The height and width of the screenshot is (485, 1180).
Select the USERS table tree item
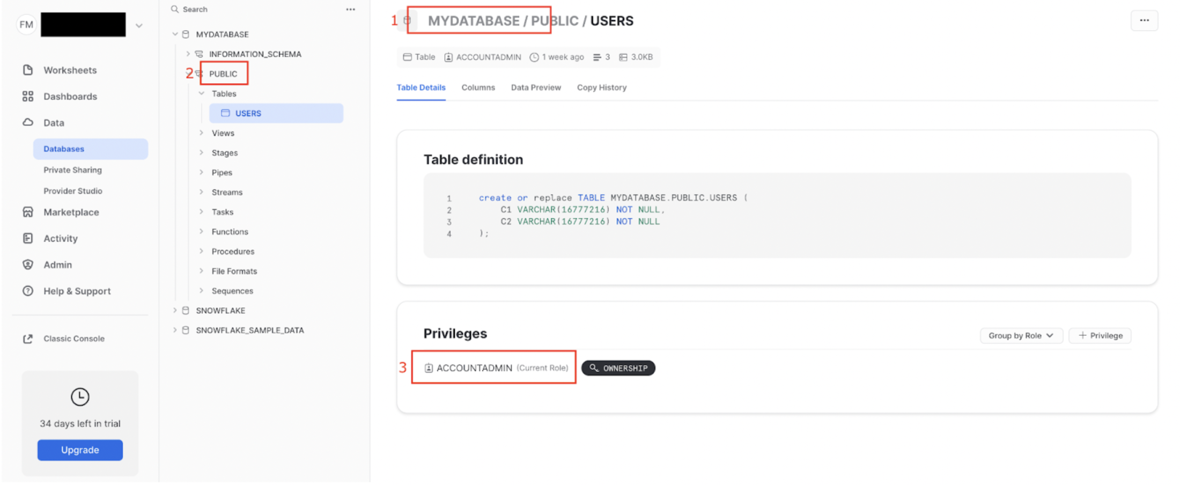(x=276, y=113)
